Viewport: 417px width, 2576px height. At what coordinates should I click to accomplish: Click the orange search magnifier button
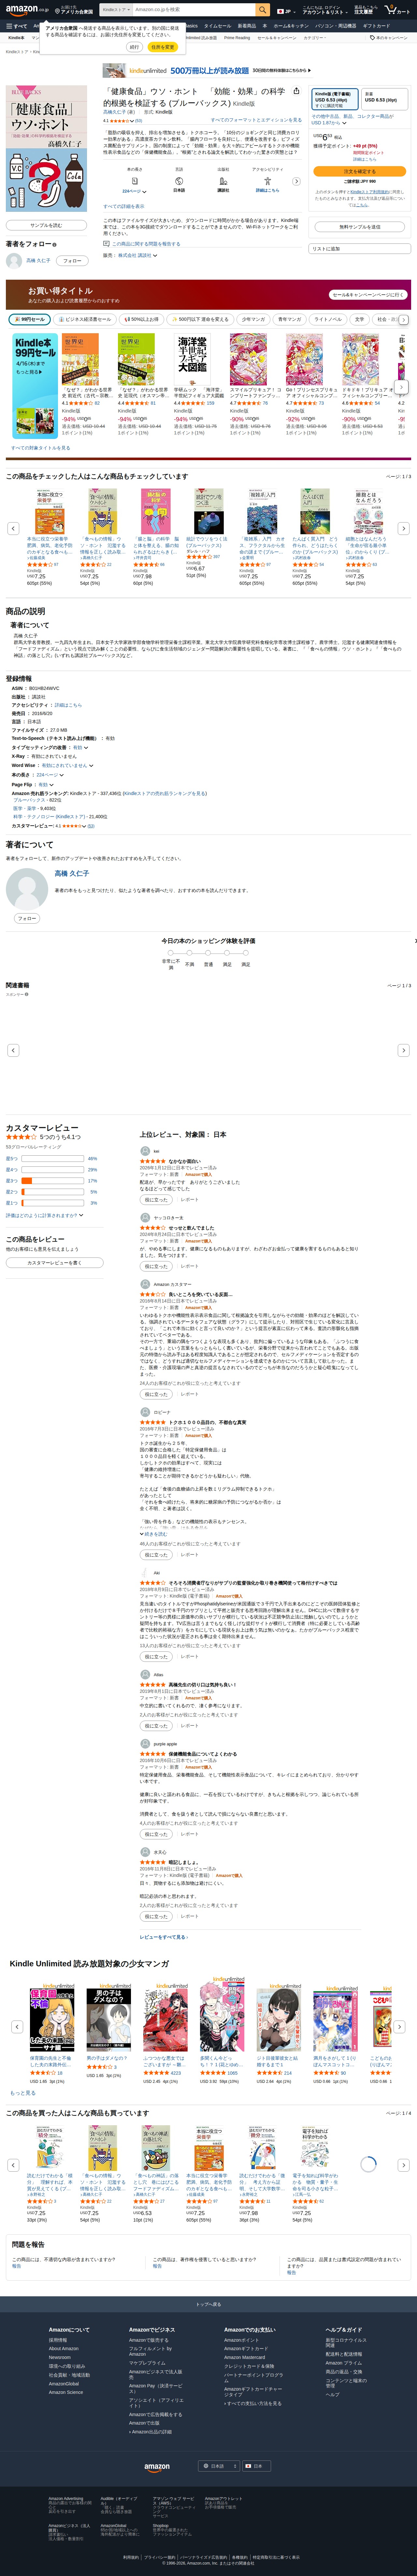tap(262, 10)
